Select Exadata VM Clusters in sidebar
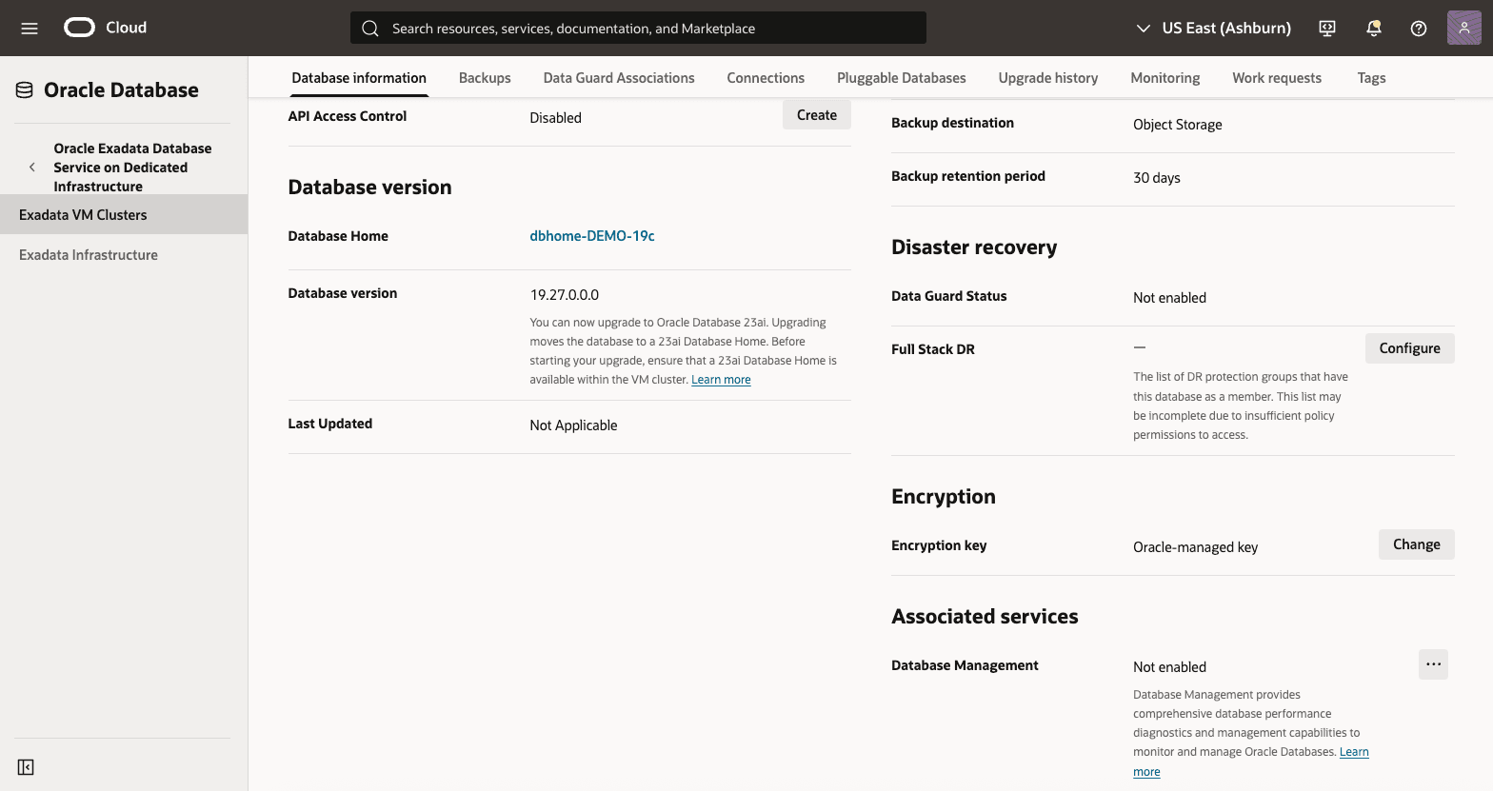1493x791 pixels. (124, 215)
